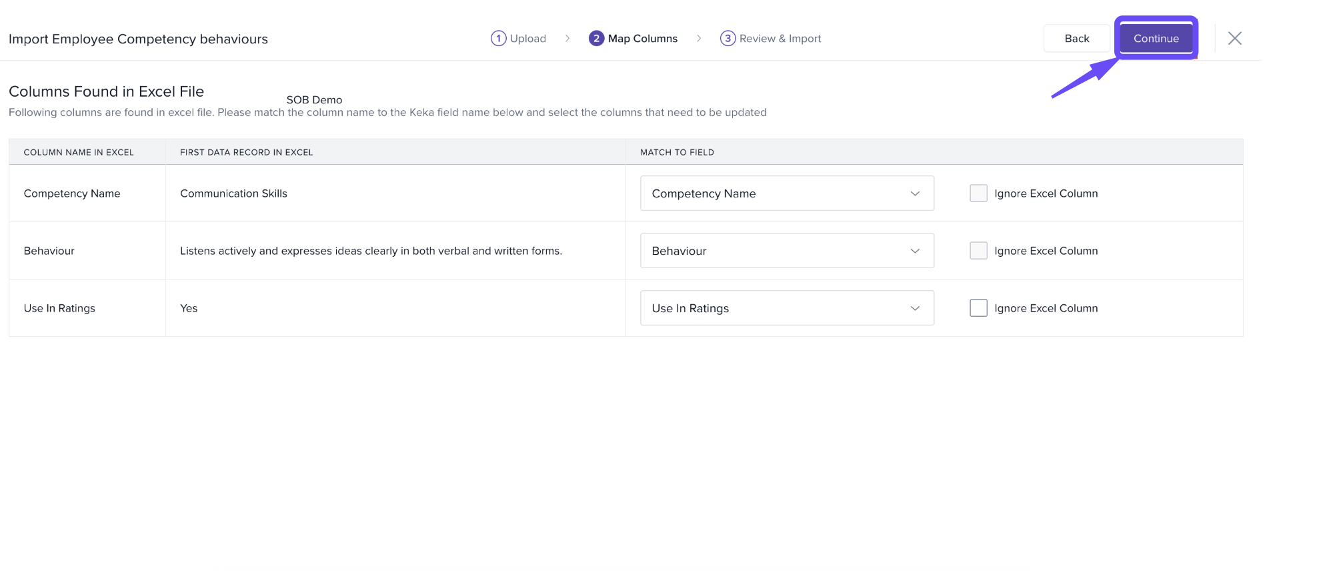1319x571 pixels.
Task: Click the Review & Import step 3 icon
Action: pyautogui.click(x=728, y=39)
